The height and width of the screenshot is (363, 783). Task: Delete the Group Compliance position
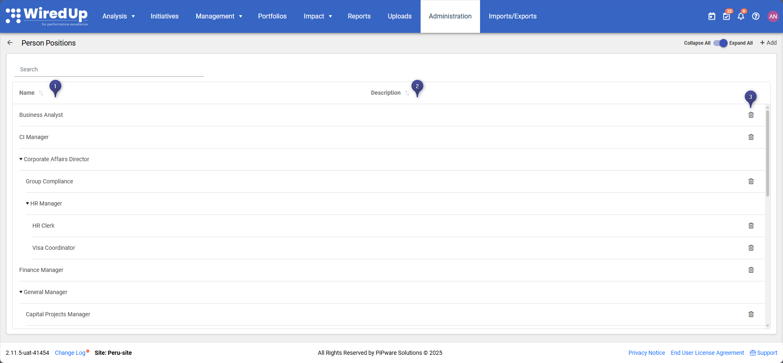[751, 181]
